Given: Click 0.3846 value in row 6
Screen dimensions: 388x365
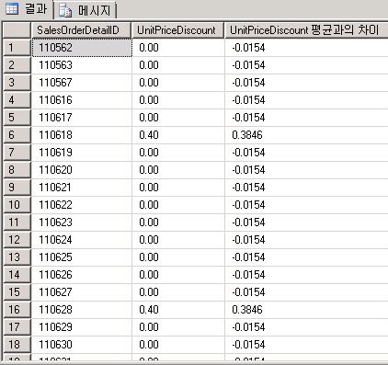Looking at the screenshot, I should coord(306,135).
